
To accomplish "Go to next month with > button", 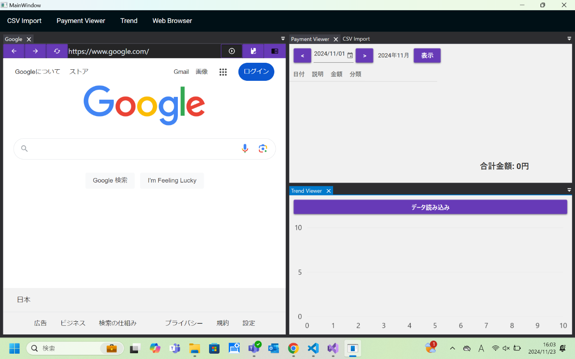I will point(364,56).
